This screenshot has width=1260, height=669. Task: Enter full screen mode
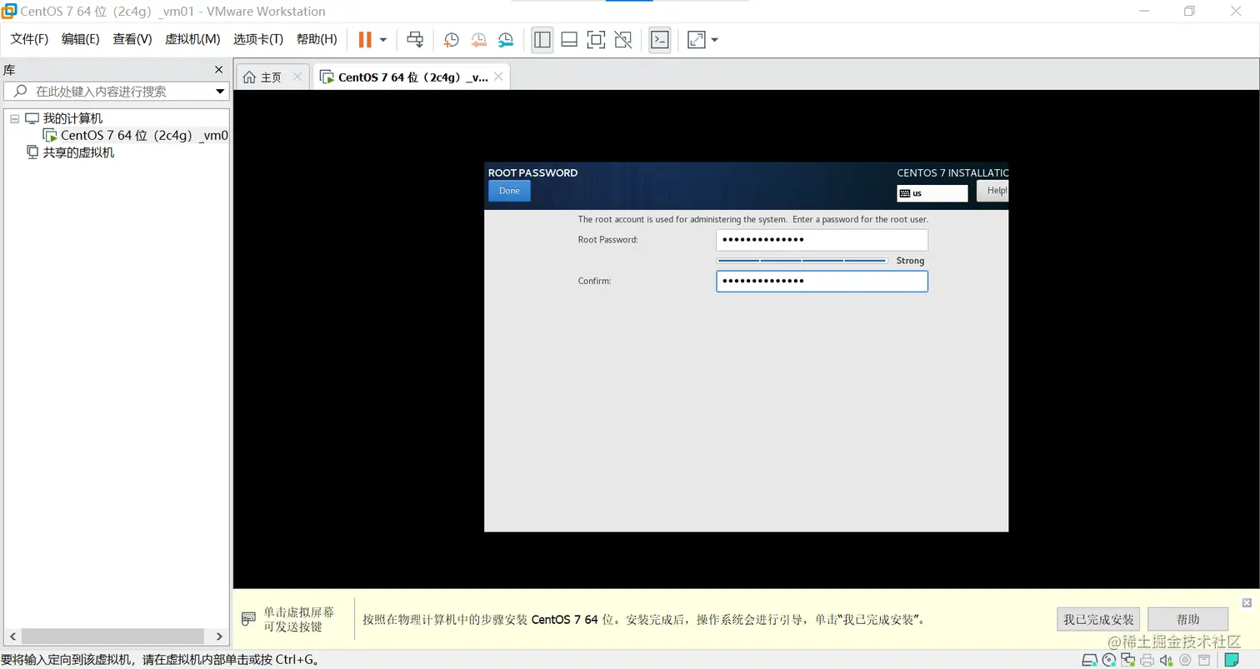(596, 39)
